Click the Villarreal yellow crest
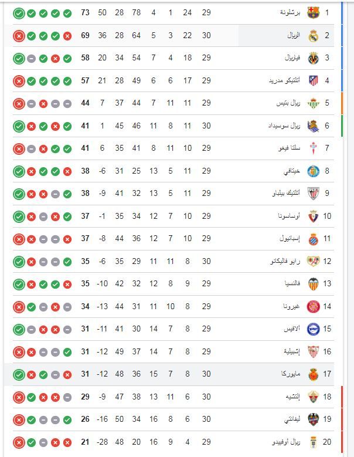The height and width of the screenshot is (457, 354). (312, 57)
